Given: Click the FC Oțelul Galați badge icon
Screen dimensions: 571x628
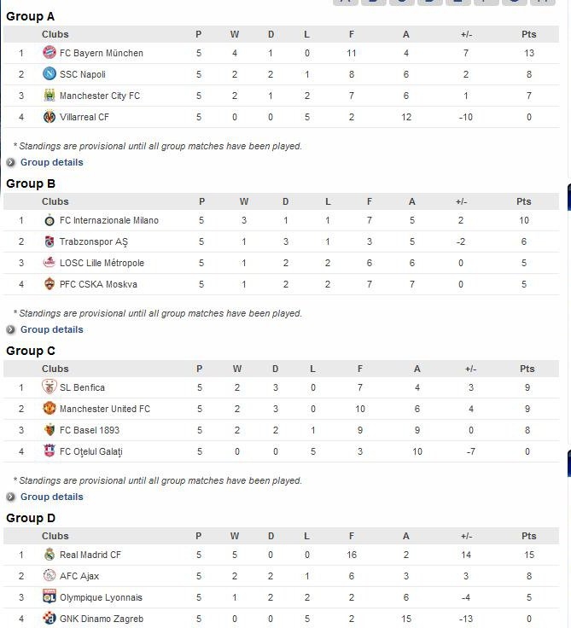Looking at the screenshot, I should pos(49,451).
